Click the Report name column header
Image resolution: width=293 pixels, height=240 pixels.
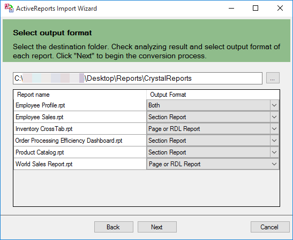(80, 95)
